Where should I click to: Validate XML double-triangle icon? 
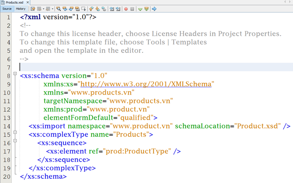click(146, 9)
